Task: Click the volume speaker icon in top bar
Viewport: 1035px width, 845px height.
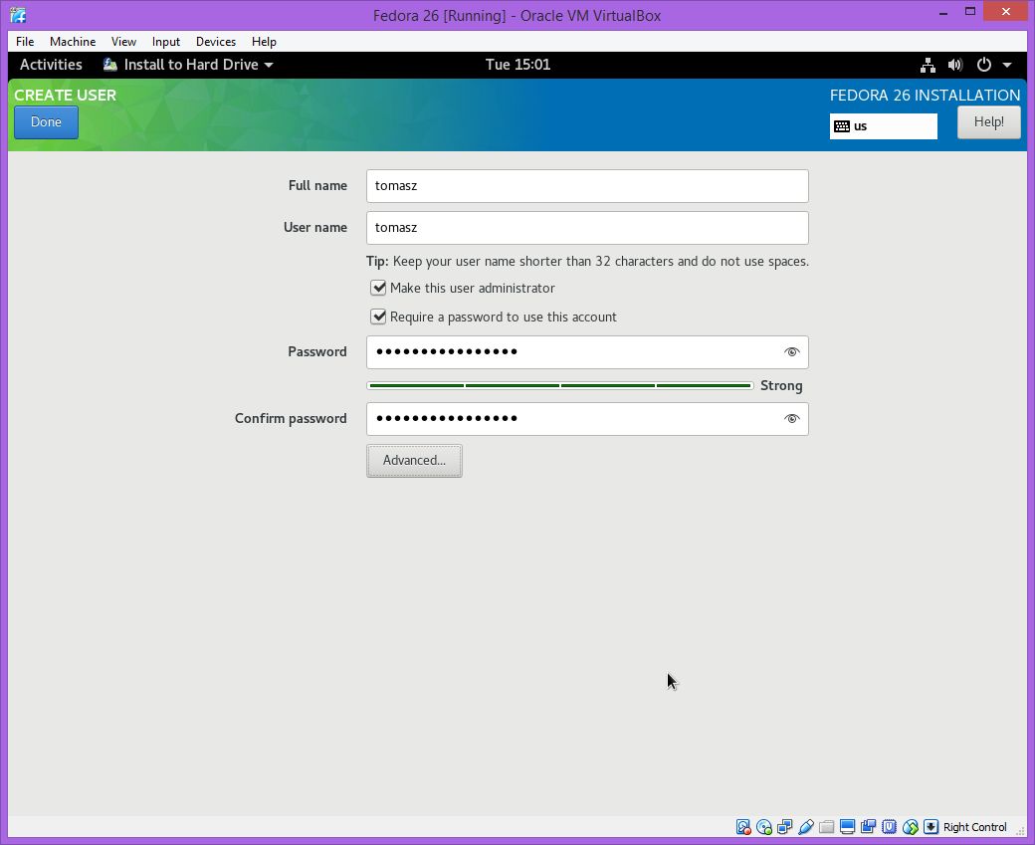Action: (x=955, y=65)
